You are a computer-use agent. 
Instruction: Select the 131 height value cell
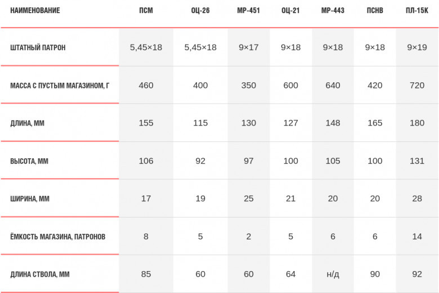[x=417, y=161]
